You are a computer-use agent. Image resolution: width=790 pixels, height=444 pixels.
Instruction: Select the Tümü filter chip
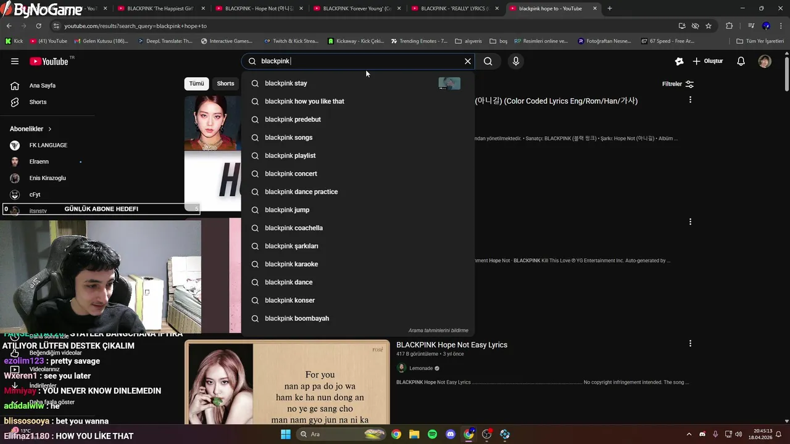[x=196, y=83]
